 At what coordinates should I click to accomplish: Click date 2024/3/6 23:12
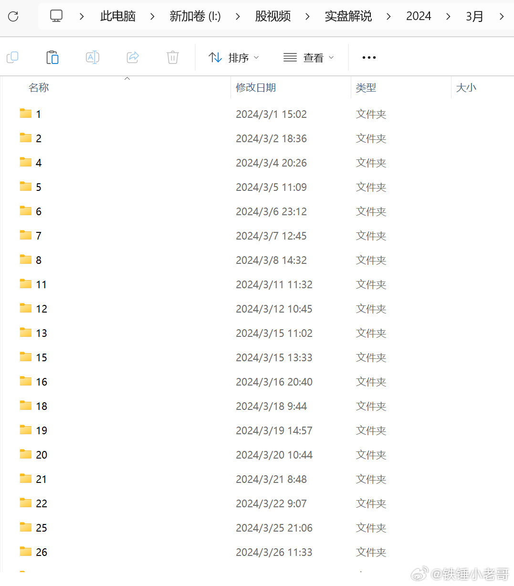coord(271,211)
